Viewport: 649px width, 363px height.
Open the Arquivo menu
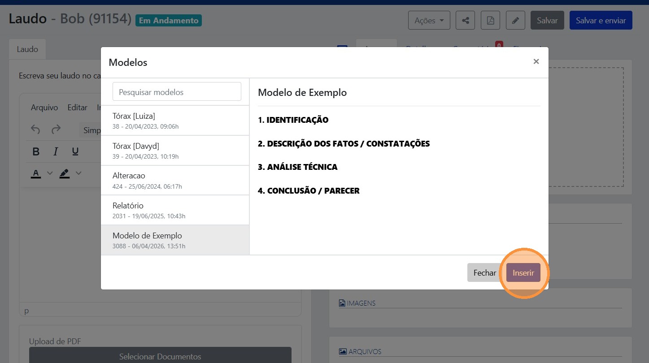pos(44,108)
